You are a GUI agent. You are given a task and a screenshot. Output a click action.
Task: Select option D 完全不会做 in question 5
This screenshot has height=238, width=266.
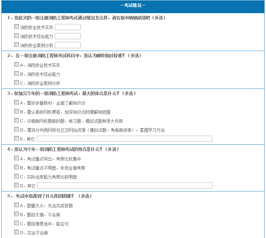click(16, 232)
